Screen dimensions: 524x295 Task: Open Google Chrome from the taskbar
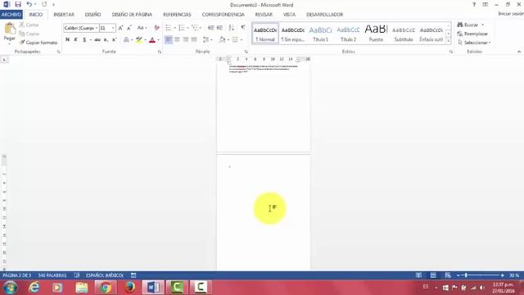click(106, 288)
